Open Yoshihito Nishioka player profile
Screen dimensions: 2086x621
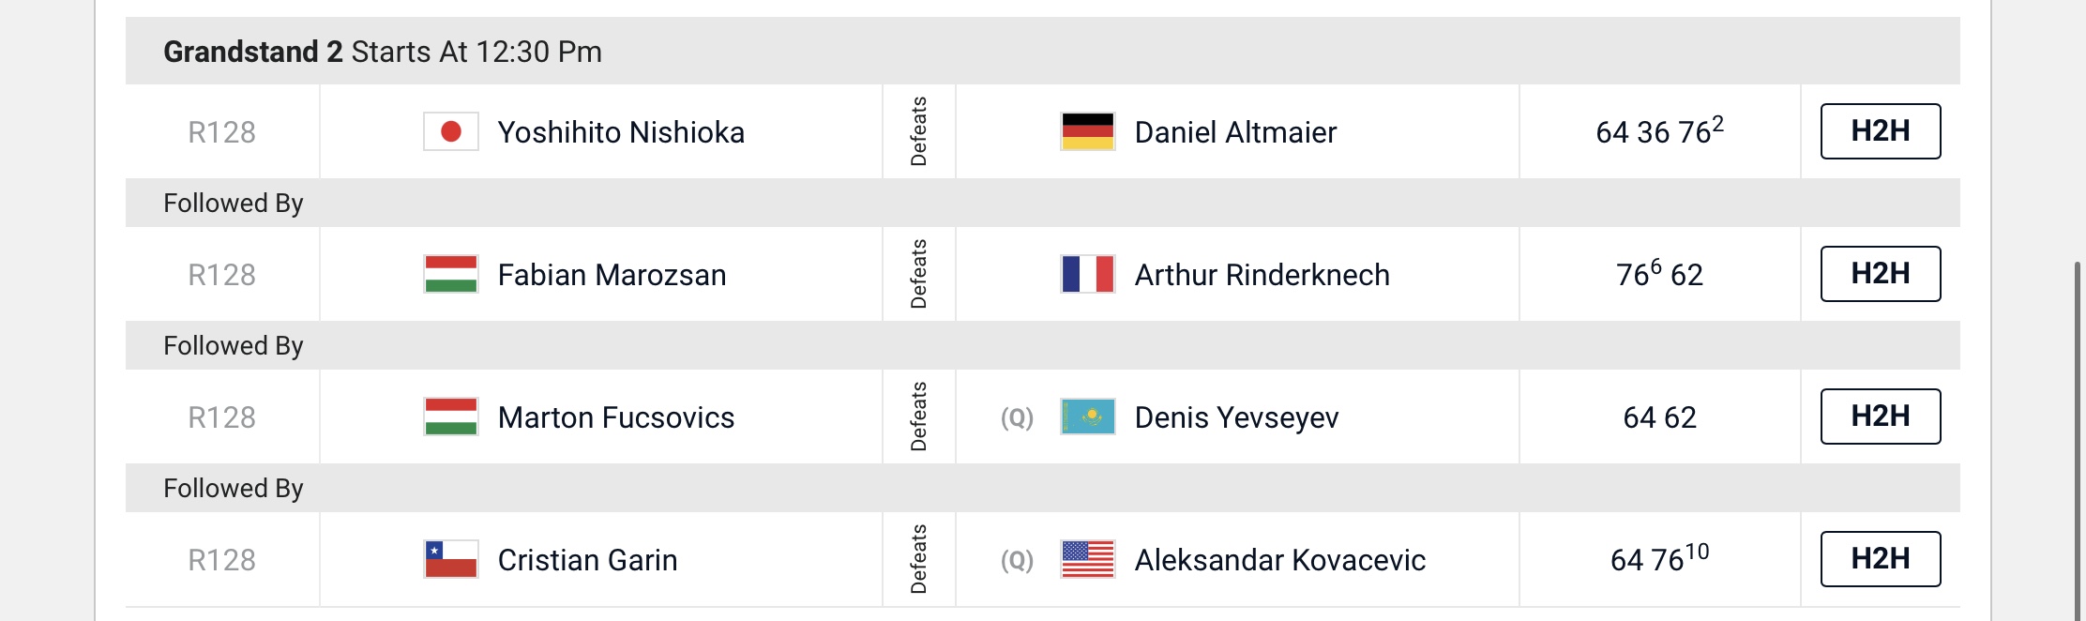621,132
